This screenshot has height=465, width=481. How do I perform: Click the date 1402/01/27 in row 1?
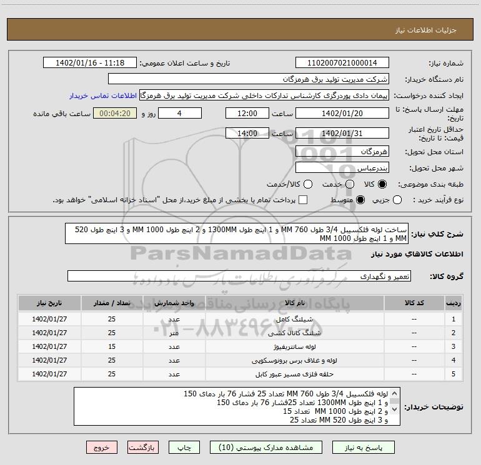[x=49, y=319]
